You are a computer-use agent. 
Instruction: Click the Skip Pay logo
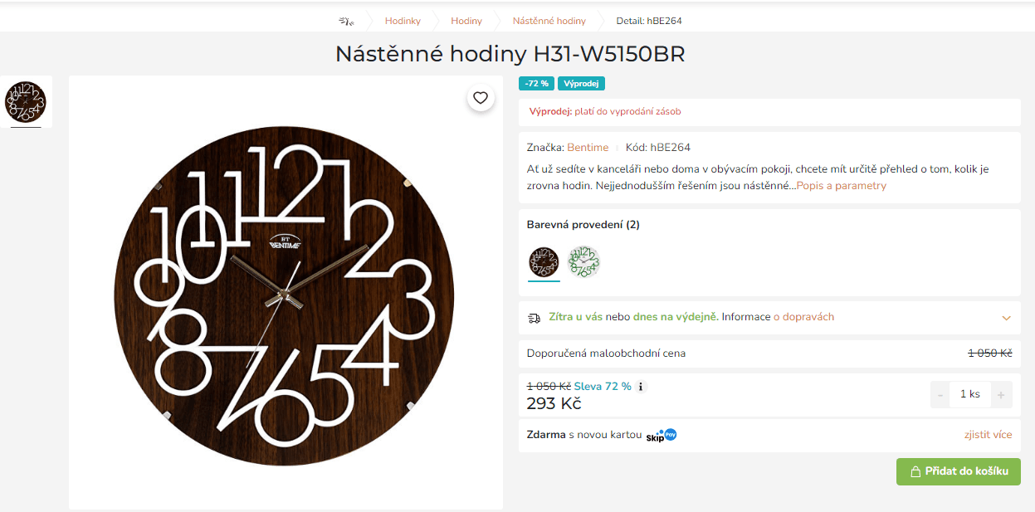(662, 435)
